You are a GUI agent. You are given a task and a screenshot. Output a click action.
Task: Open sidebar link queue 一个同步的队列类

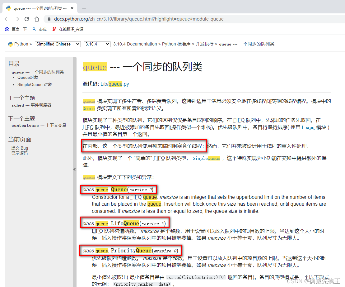(38, 72)
